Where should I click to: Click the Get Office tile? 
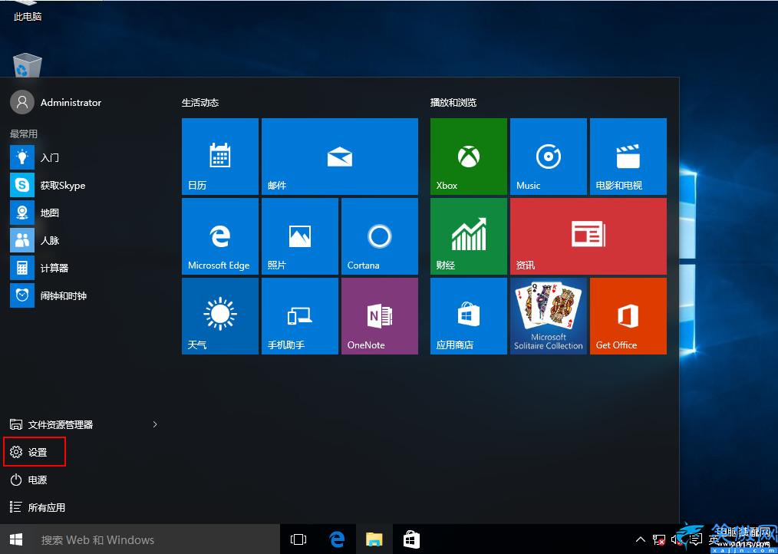[628, 316]
